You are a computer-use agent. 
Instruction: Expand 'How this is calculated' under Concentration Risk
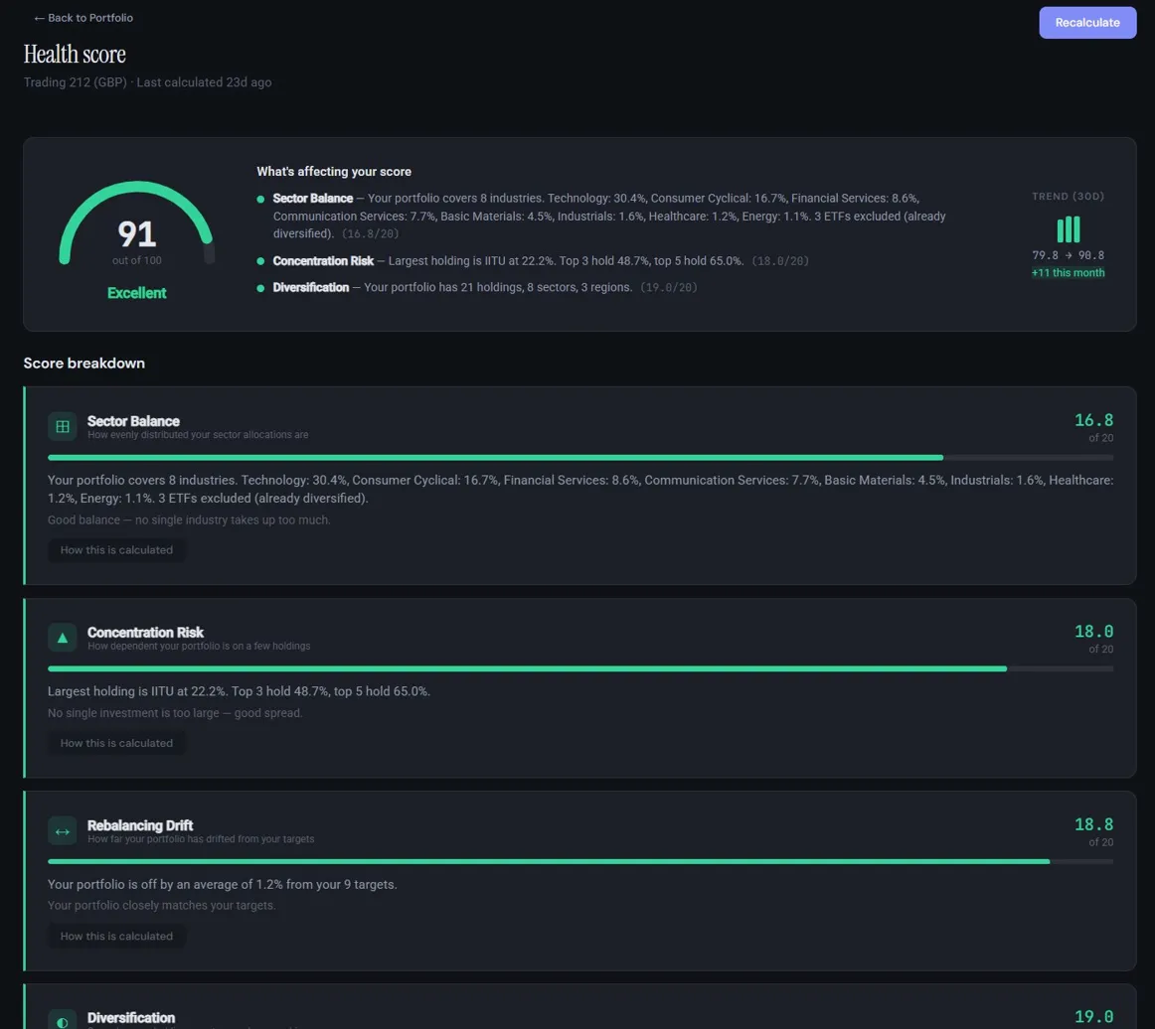coord(116,743)
